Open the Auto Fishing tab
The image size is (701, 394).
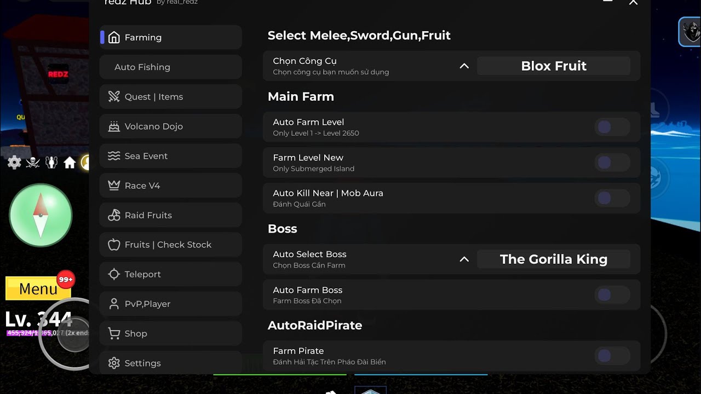coord(171,67)
